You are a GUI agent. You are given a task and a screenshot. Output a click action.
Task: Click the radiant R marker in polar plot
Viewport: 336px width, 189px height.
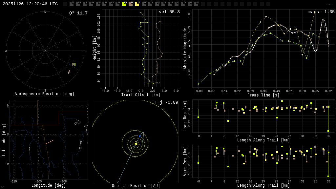coord(67,42)
